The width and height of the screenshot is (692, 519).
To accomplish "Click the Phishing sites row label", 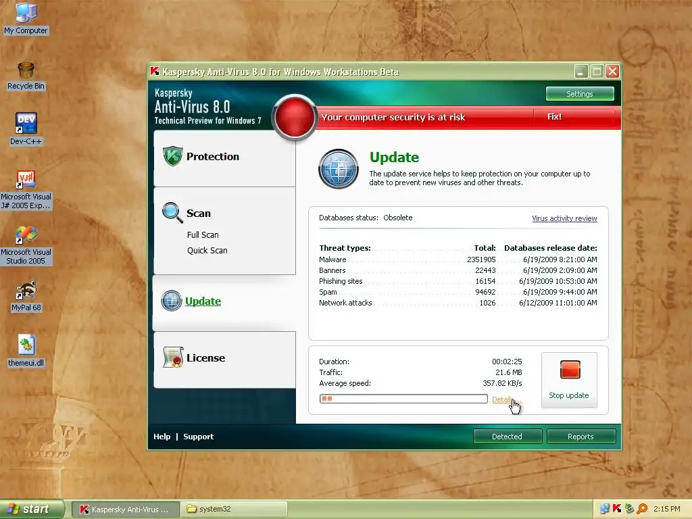I will click(341, 281).
